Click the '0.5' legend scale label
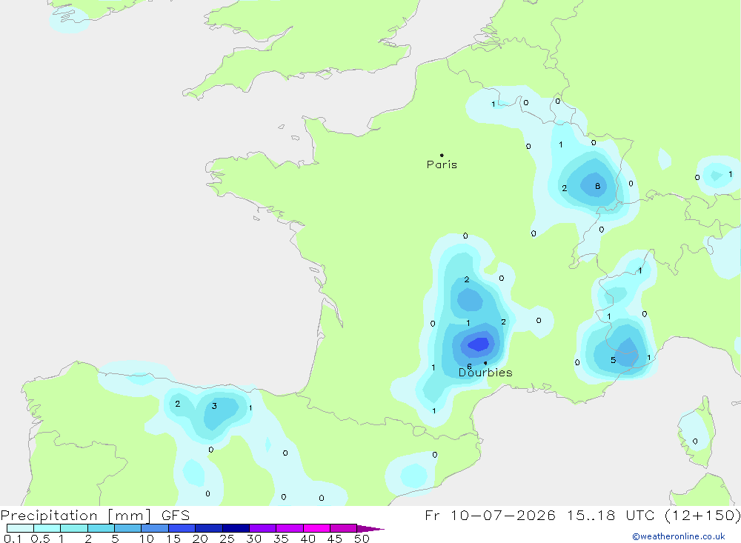The height and width of the screenshot is (543, 741). tap(40, 539)
